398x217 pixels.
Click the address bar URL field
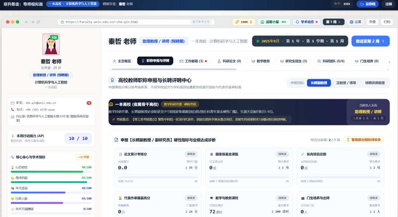(136, 22)
